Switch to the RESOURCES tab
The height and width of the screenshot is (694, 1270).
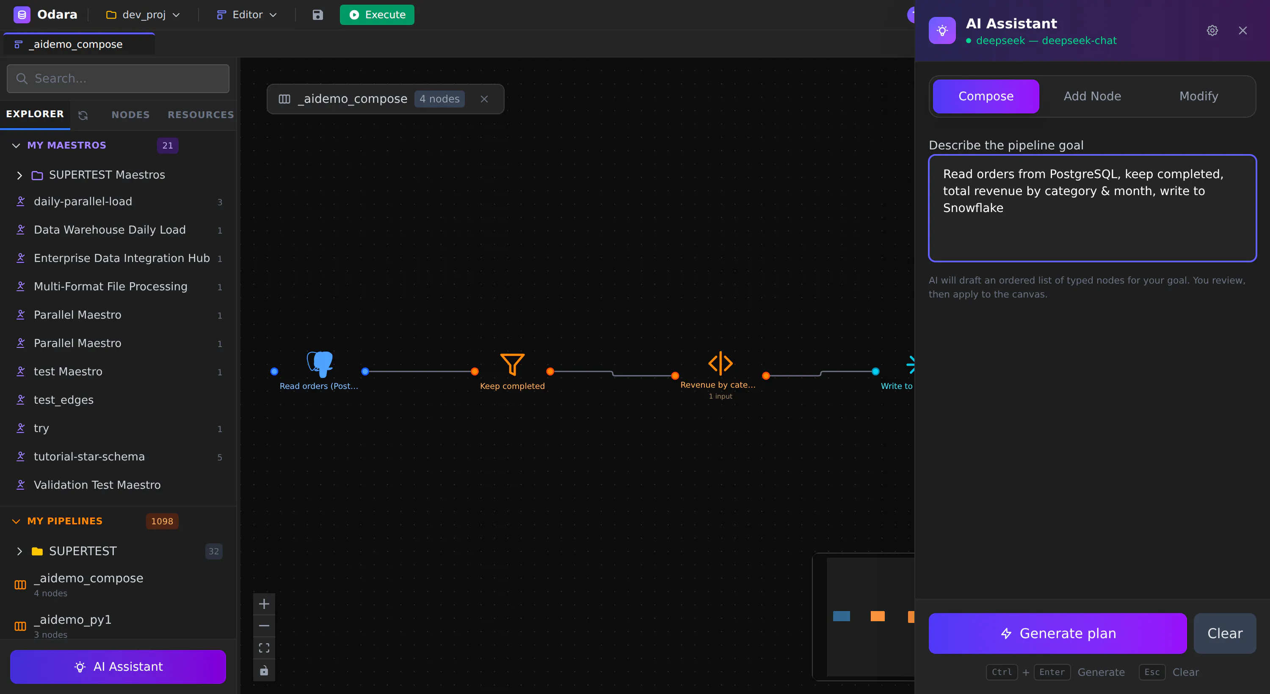[x=201, y=115]
